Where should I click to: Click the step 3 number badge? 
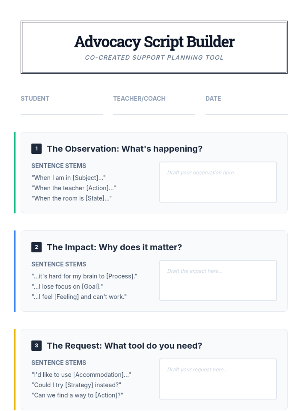36,345
